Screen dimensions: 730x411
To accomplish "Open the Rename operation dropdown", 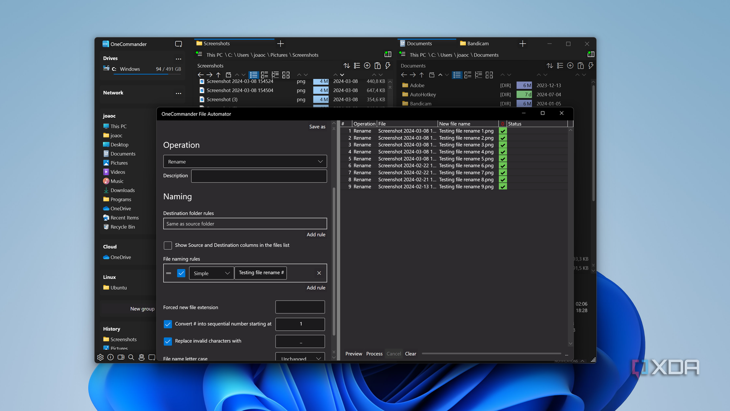I will pyautogui.click(x=245, y=162).
